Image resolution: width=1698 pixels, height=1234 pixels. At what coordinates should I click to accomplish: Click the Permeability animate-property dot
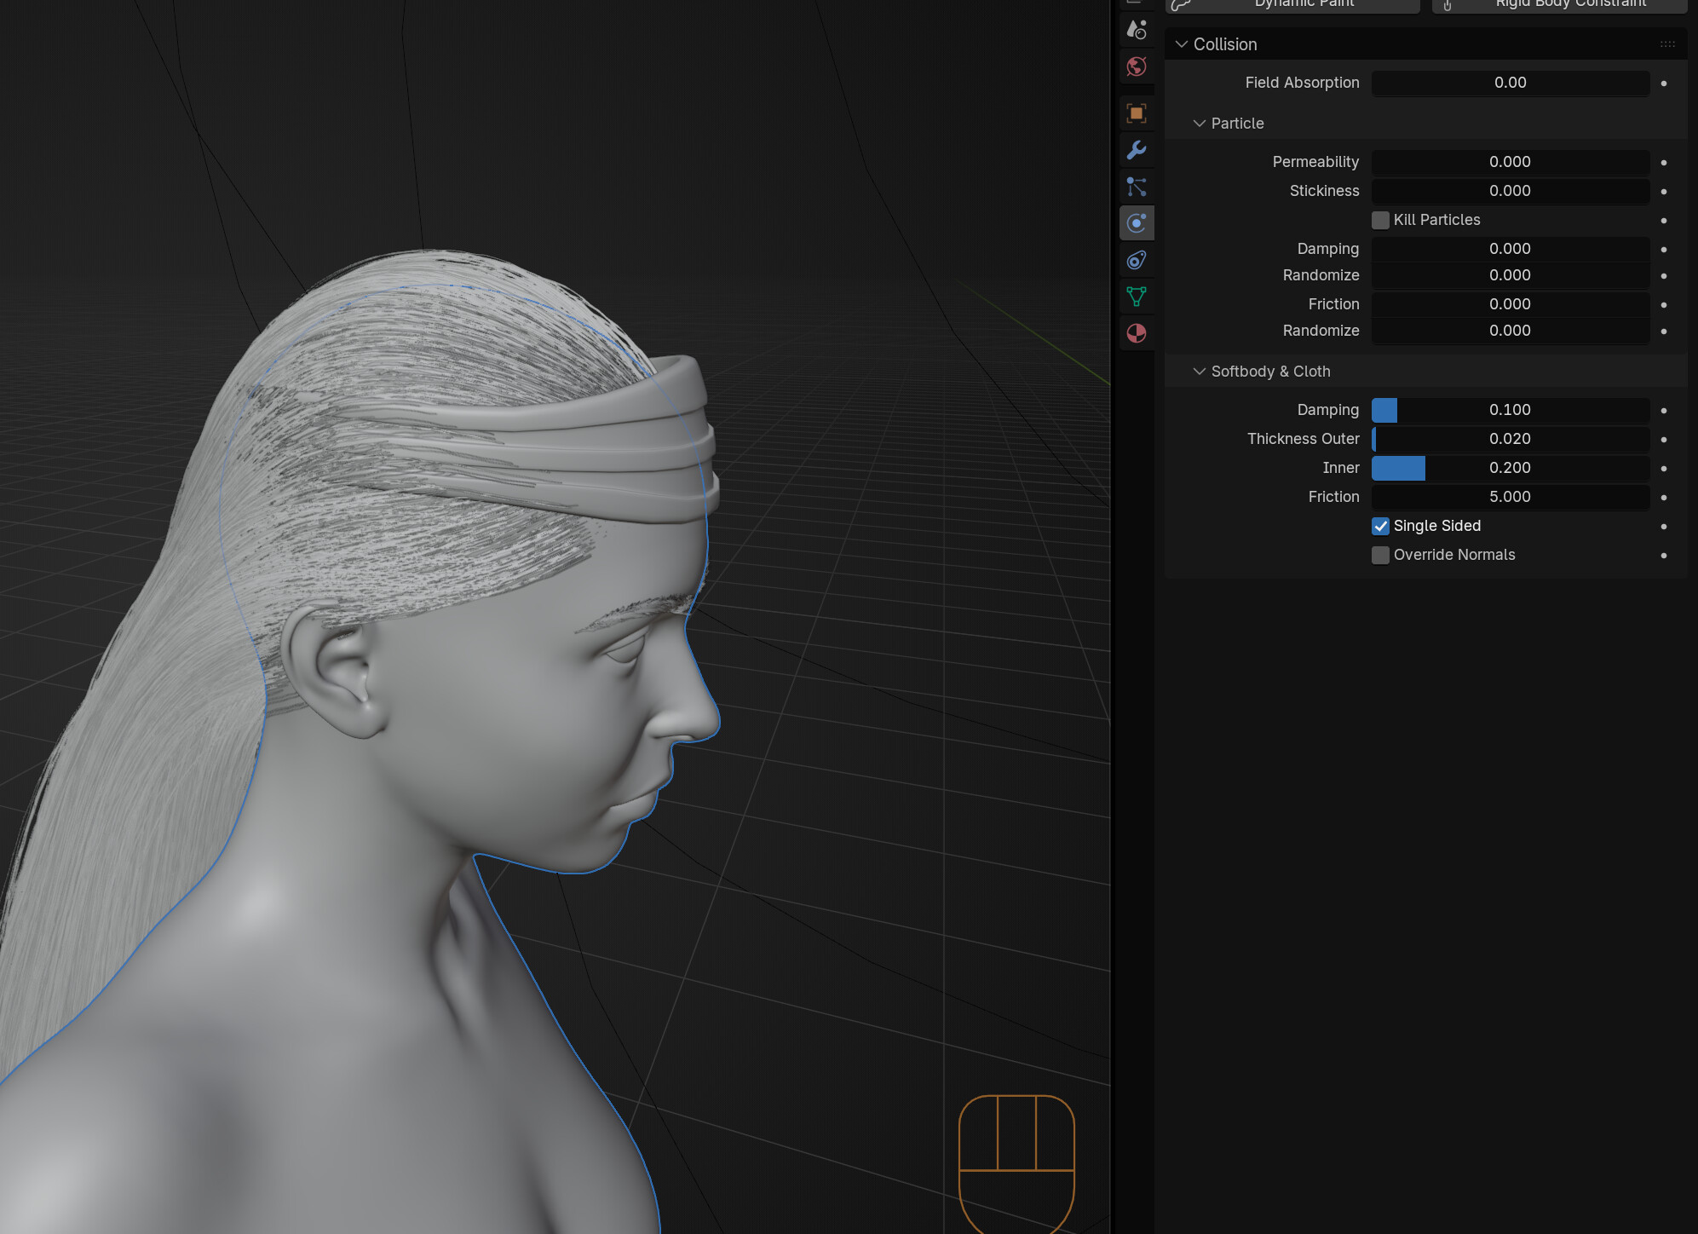point(1664,163)
